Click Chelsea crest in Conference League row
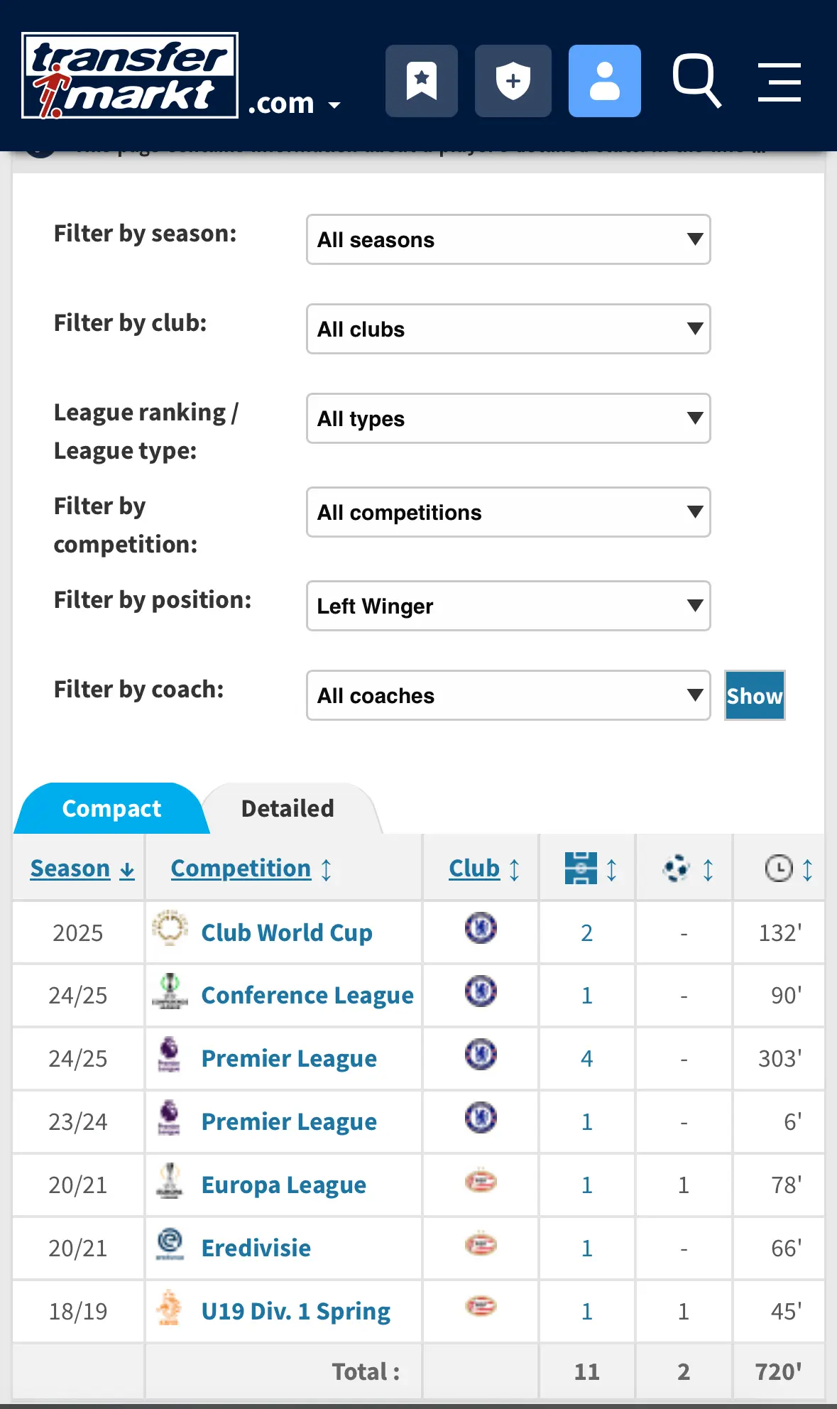 [x=481, y=991]
